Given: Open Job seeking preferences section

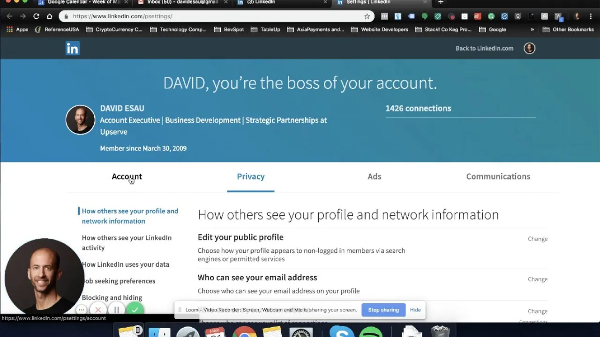Looking at the screenshot, I should (x=120, y=281).
